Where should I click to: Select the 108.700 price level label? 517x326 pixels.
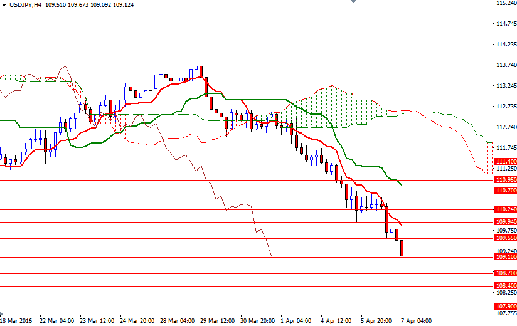pos(506,273)
